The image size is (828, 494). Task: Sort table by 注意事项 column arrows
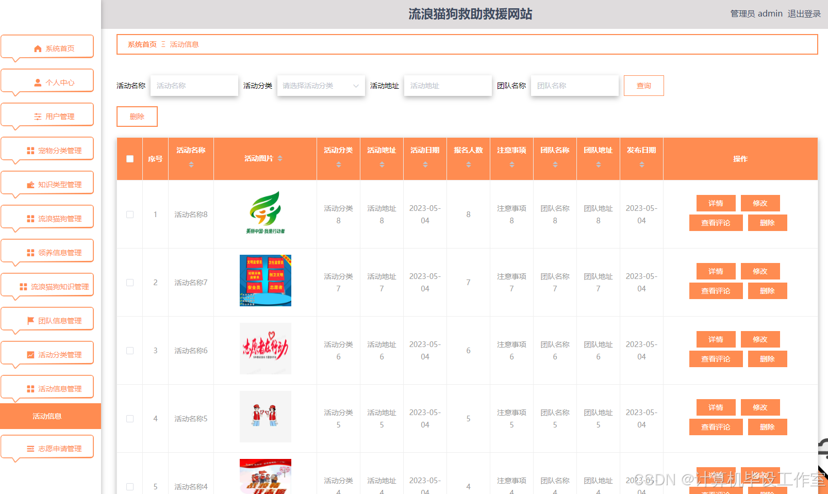tap(512, 164)
